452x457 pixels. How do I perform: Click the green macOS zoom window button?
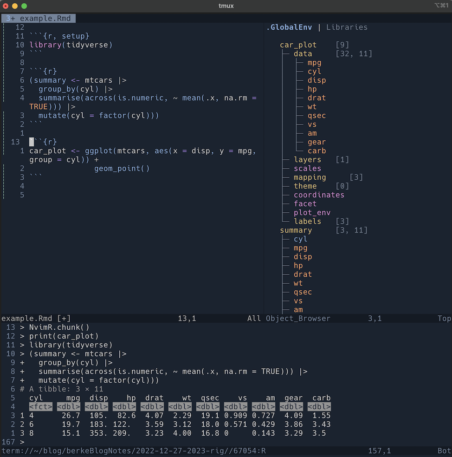tap(24, 6)
